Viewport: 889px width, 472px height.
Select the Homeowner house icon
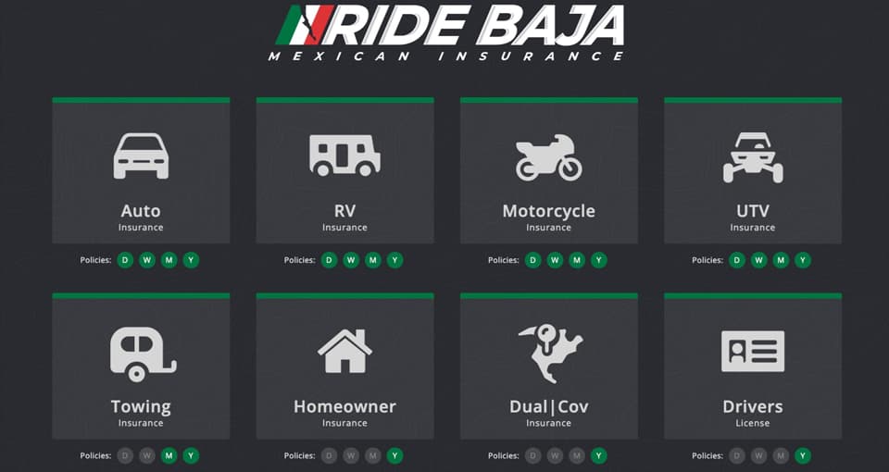coord(344,352)
